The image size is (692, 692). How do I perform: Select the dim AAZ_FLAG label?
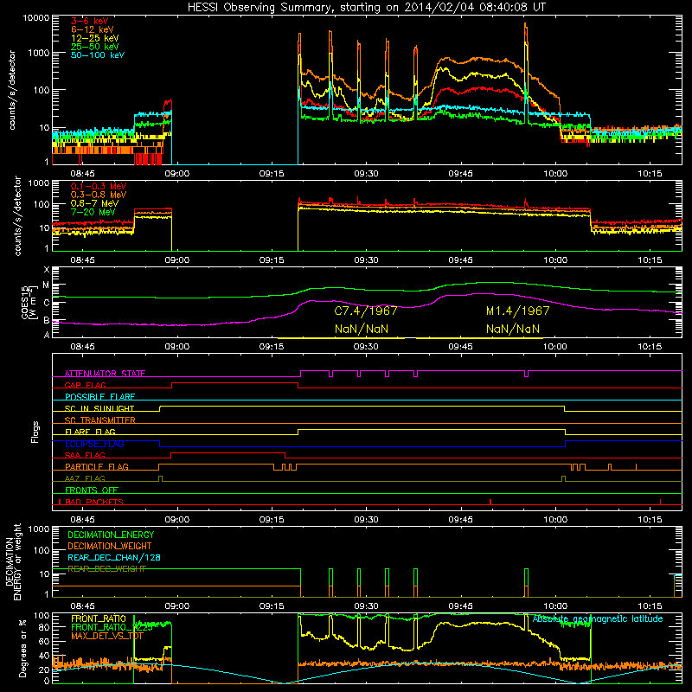(85, 478)
